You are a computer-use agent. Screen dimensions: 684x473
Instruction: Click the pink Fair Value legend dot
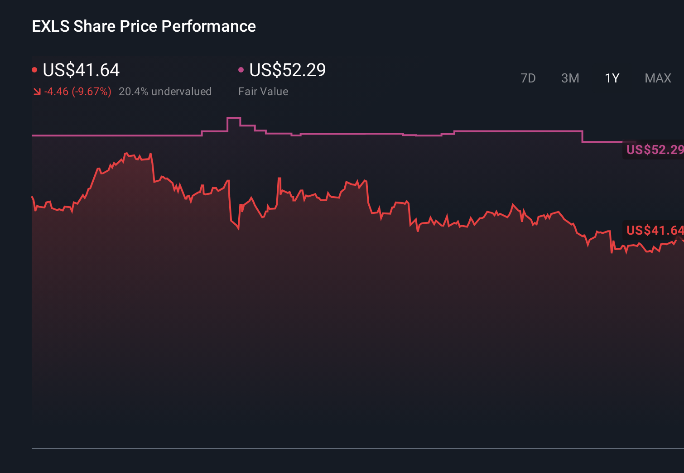[x=241, y=69]
